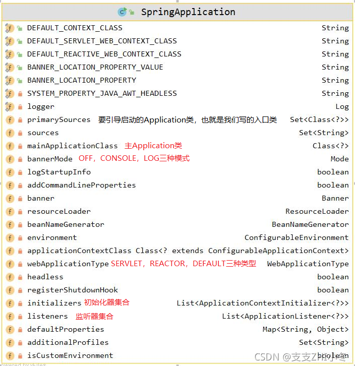Select the additionalProfiles field name
This screenshot has width=355, height=366.
[68, 342]
